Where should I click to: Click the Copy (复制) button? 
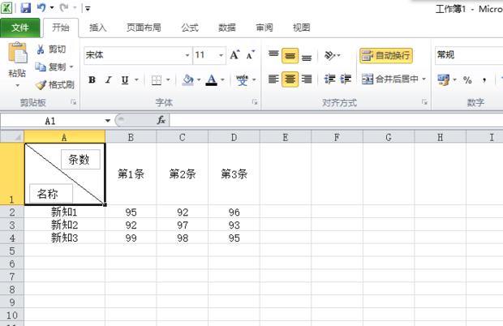[x=55, y=66]
